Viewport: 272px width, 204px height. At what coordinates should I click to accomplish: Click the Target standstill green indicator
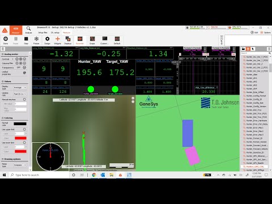[x=115, y=89]
